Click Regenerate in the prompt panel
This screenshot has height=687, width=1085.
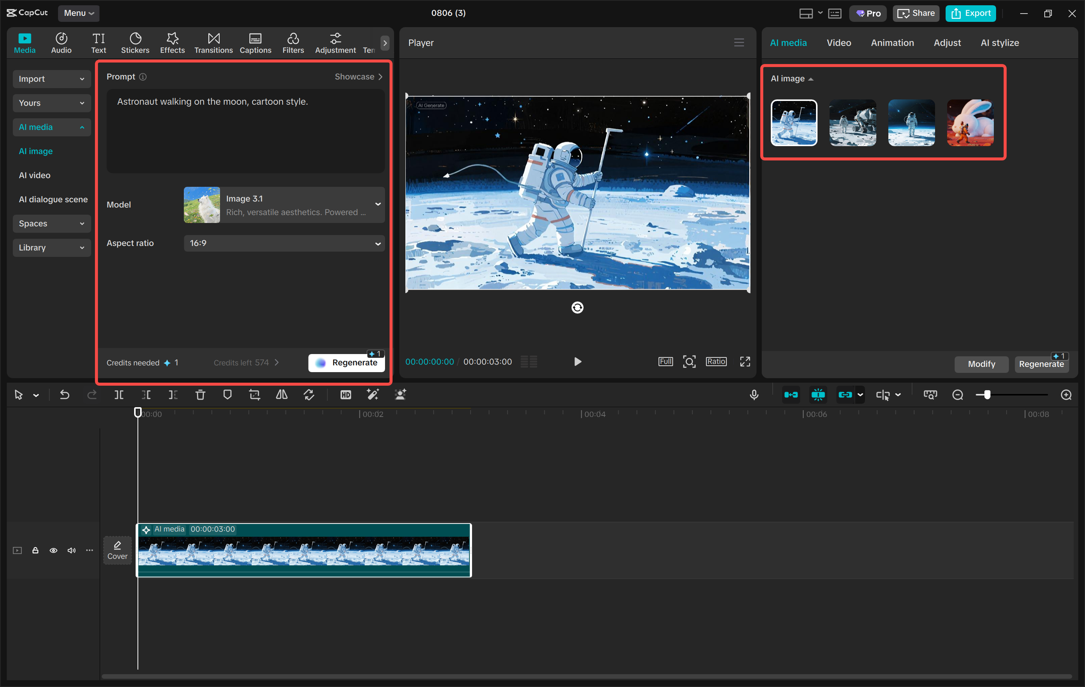347,363
